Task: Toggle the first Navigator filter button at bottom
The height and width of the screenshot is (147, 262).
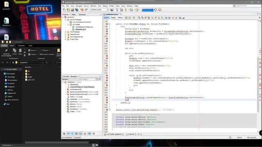Action: (x=64, y=134)
